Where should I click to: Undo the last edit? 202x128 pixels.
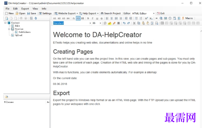click(x=124, y=23)
